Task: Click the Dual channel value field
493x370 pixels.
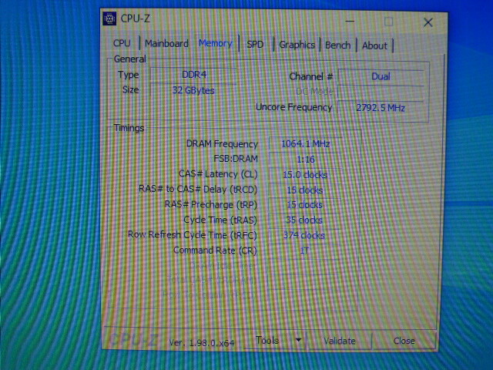Action: click(381, 77)
